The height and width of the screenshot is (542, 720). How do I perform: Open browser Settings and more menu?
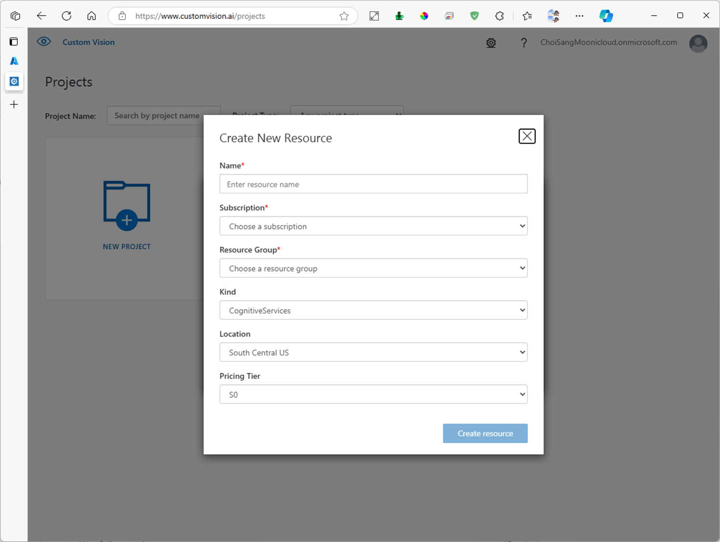579,16
